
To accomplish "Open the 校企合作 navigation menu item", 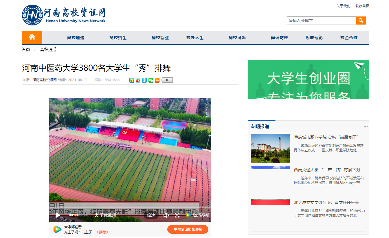I will point(349,38).
